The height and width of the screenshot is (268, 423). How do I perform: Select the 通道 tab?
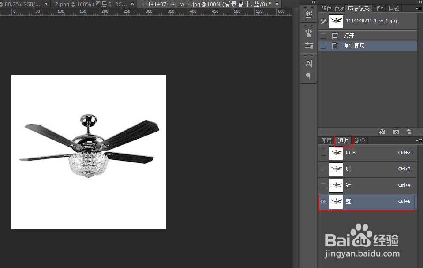click(343, 140)
